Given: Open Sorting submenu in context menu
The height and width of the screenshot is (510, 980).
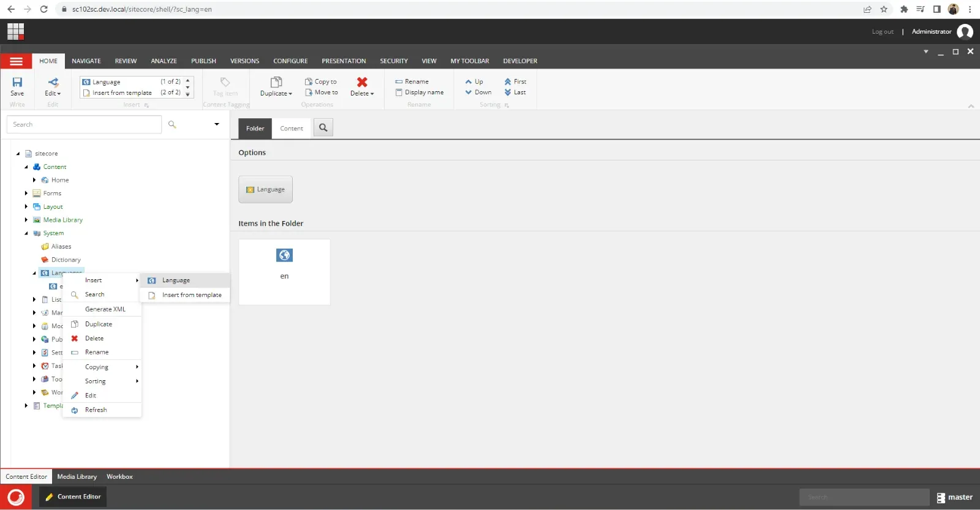Looking at the screenshot, I should pos(102,381).
